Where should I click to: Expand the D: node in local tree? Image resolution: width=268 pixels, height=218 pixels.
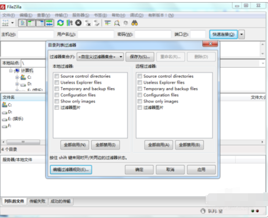tap(17, 84)
